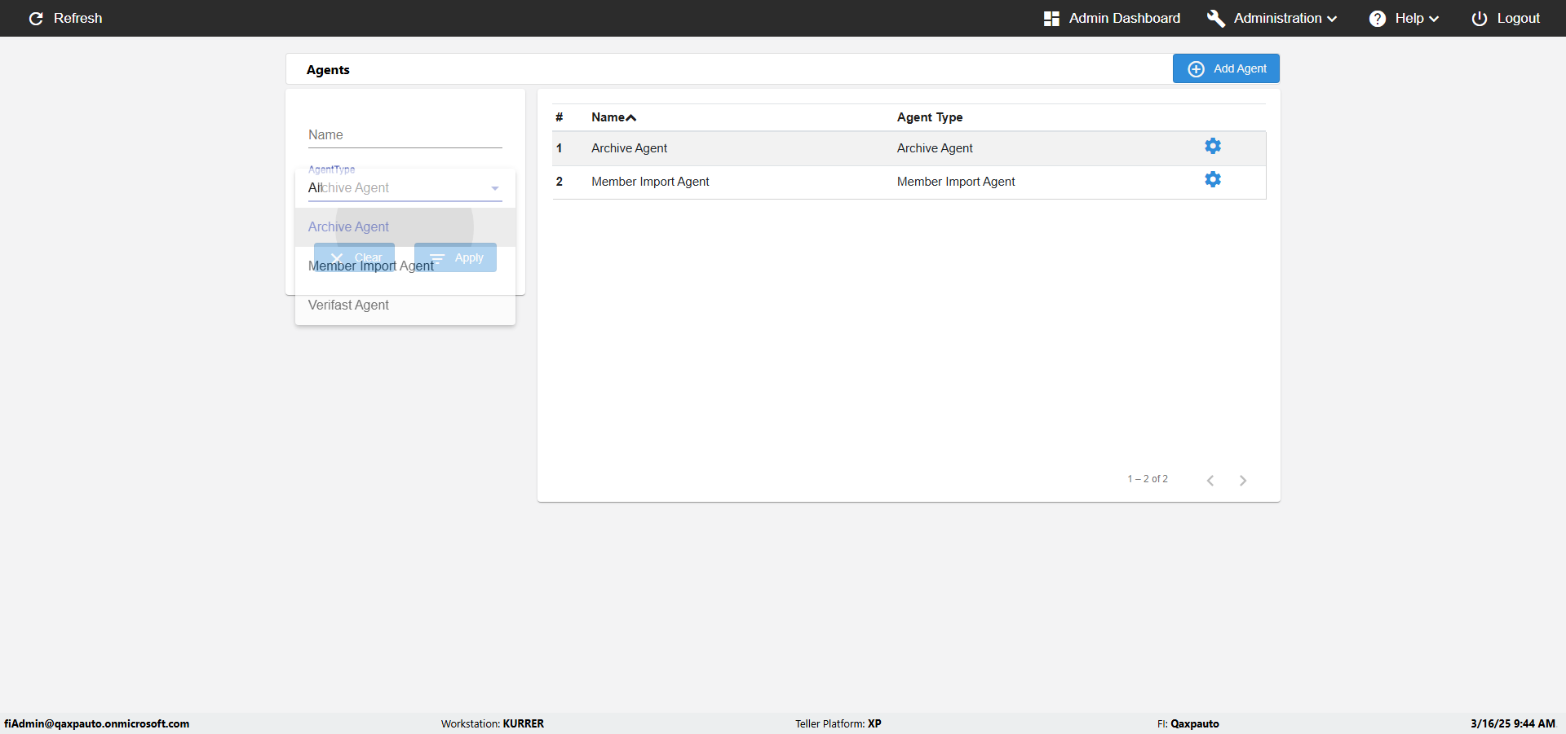Screen dimensions: 1566x734
Task: Open settings gear for Member Import Agent row
Action: pos(1213,179)
